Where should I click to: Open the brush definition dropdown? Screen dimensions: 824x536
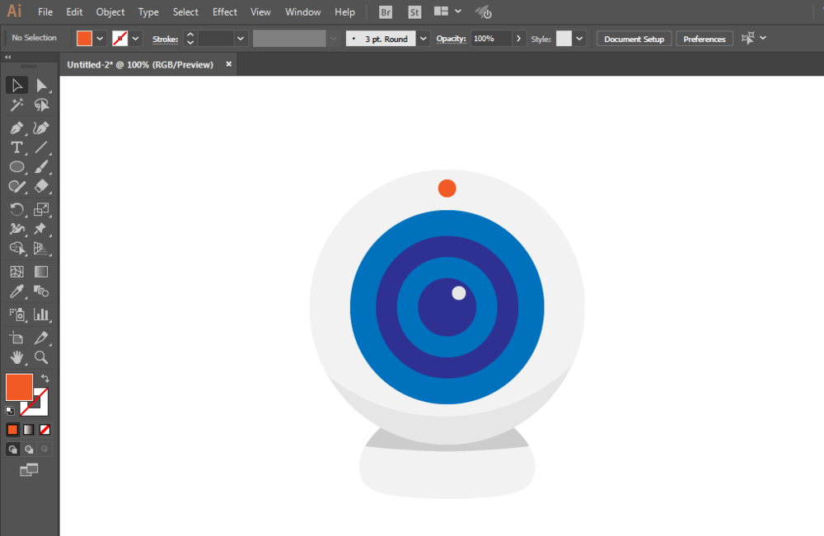click(x=423, y=39)
